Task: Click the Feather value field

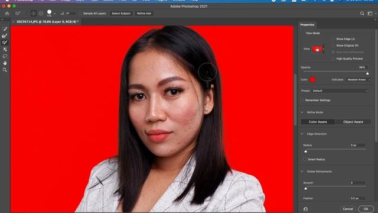Action: tap(357, 198)
